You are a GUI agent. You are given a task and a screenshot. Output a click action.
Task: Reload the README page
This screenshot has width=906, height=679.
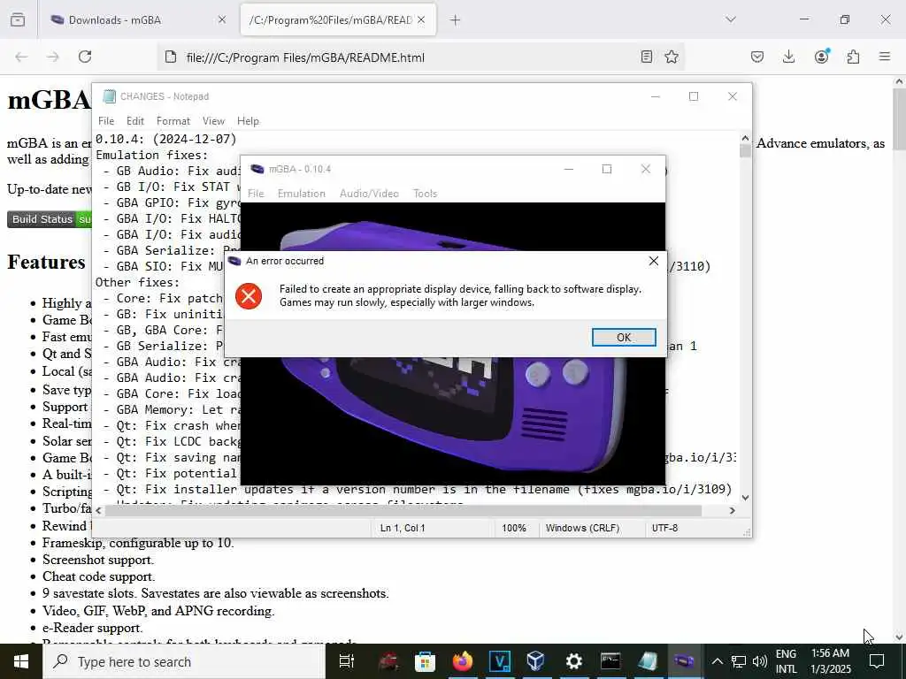point(85,57)
